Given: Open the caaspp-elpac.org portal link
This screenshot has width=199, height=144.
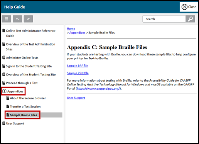Looking at the screenshot, I should point(98,89).
